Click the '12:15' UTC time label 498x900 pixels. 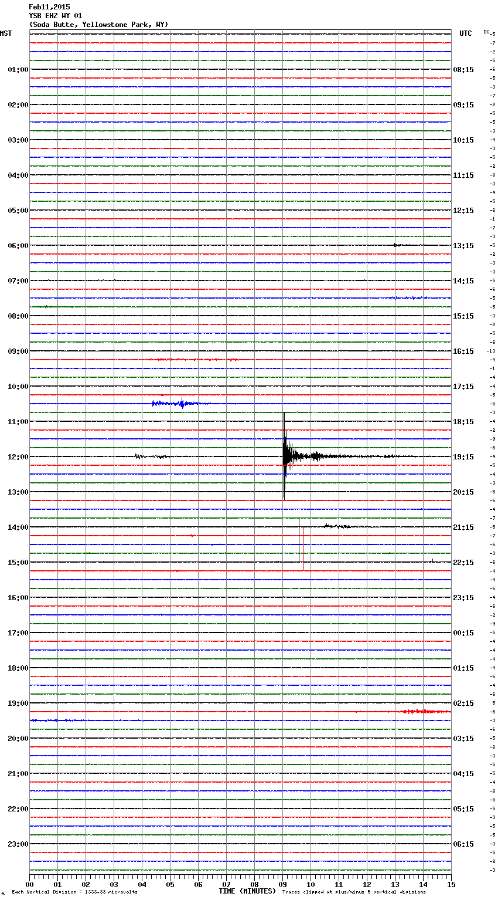click(463, 211)
